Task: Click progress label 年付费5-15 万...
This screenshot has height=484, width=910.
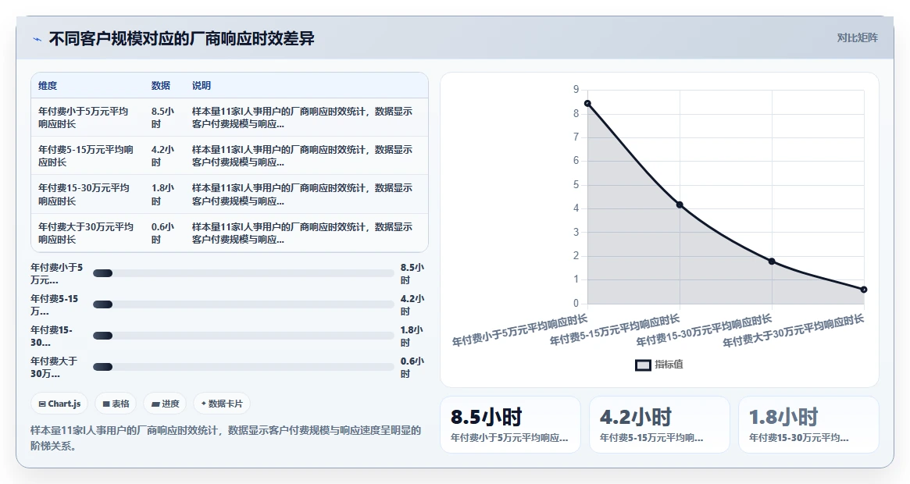Action: (x=55, y=304)
